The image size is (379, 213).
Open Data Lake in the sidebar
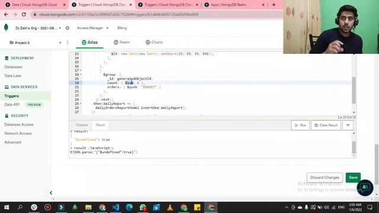click(x=13, y=76)
